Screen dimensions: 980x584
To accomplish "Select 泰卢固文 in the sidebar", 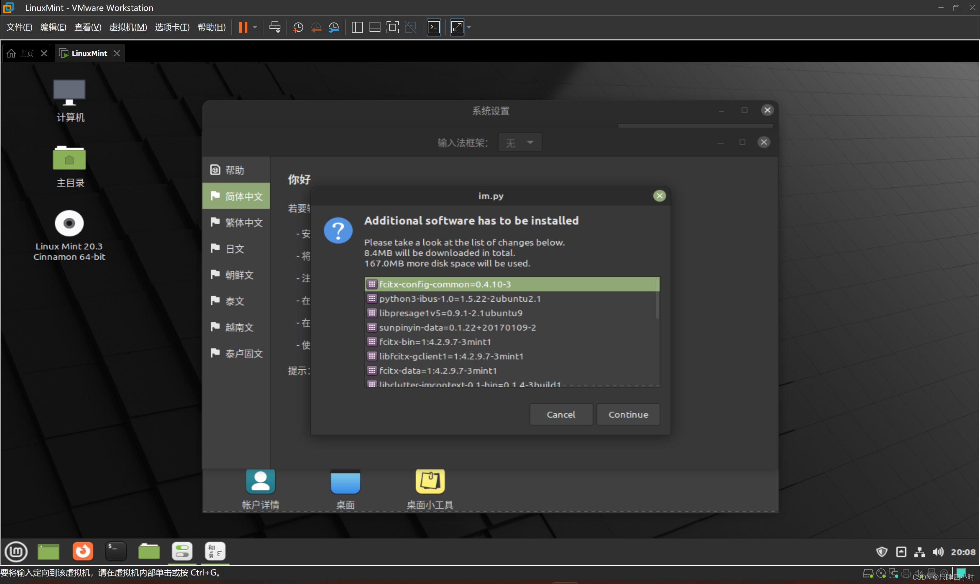I will pyautogui.click(x=236, y=353).
